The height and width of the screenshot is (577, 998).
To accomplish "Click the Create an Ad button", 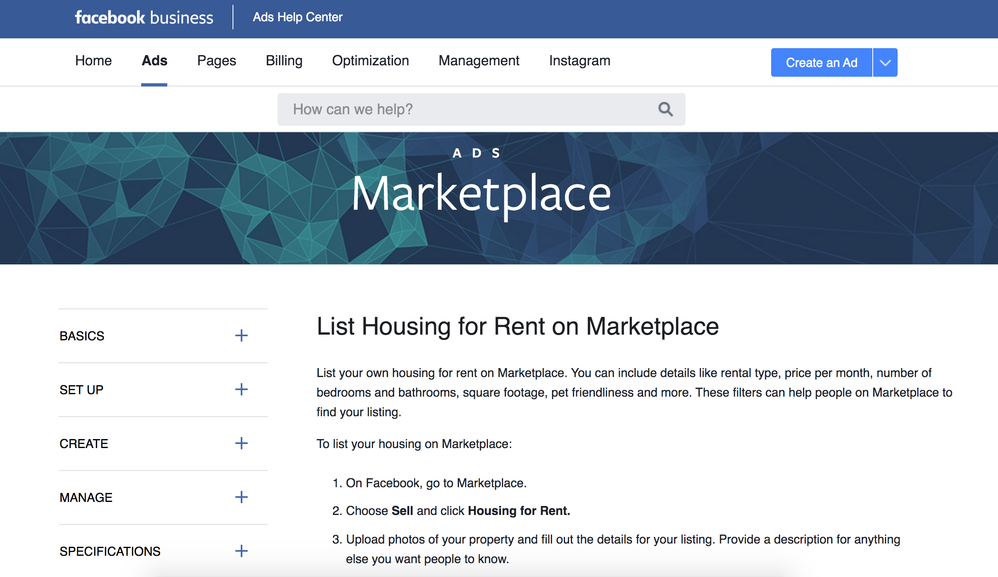I will 822,62.
